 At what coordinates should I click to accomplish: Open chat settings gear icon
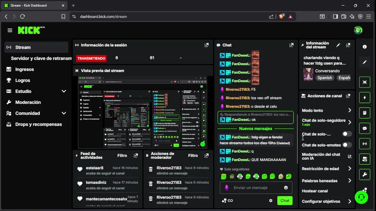271,200
